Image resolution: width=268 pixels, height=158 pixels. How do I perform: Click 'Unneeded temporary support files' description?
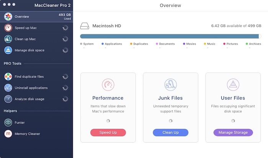(x=171, y=108)
